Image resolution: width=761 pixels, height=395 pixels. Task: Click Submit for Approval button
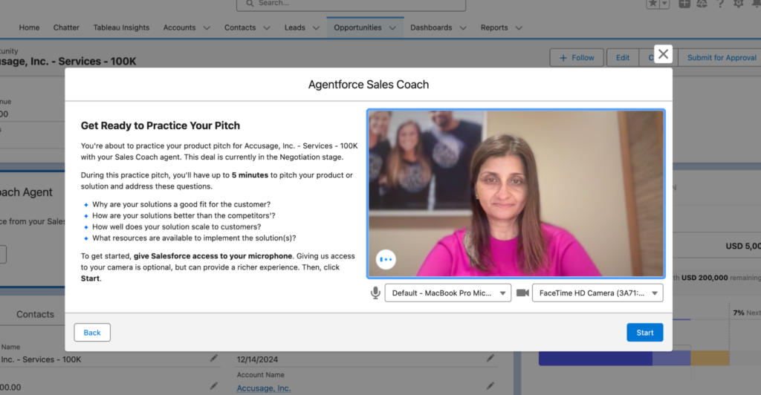point(722,58)
